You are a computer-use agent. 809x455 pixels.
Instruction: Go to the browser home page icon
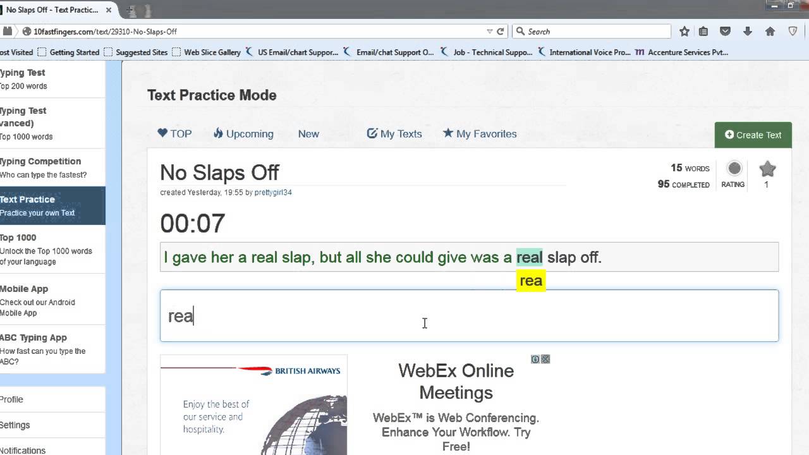(x=770, y=32)
